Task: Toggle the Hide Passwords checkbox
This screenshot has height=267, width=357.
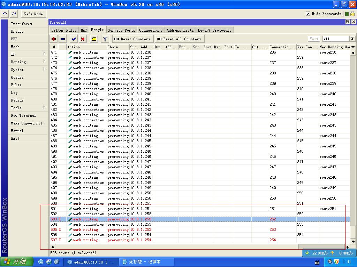Action: pos(308,14)
